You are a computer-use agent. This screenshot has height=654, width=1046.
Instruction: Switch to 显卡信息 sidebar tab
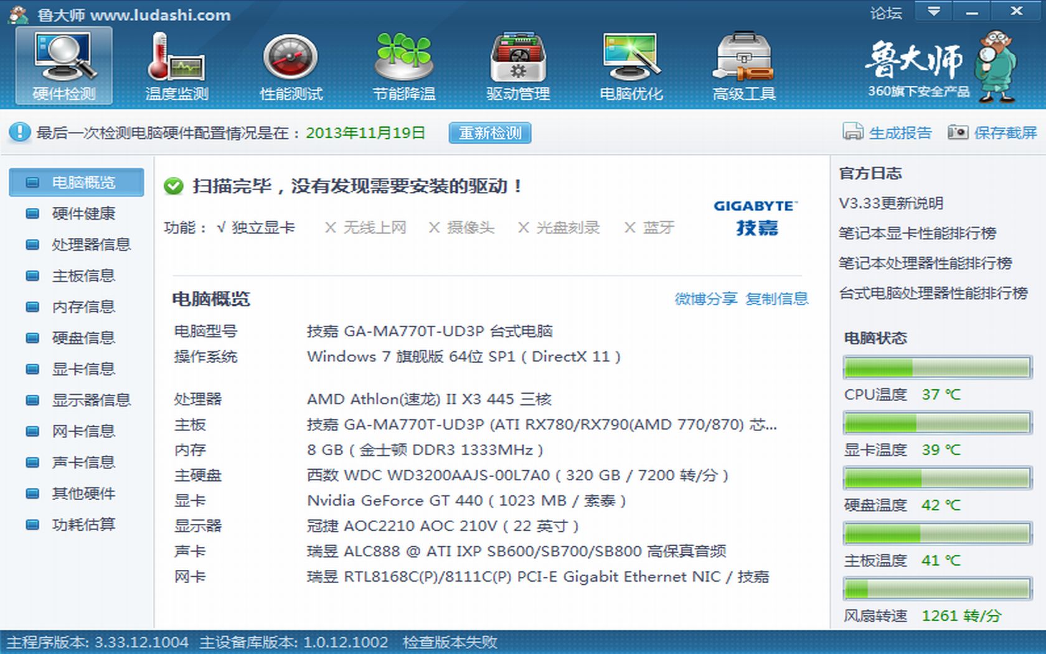tap(83, 369)
